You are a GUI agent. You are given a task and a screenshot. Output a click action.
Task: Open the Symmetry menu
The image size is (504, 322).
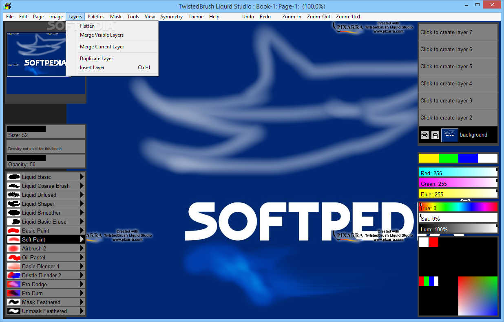coord(172,17)
